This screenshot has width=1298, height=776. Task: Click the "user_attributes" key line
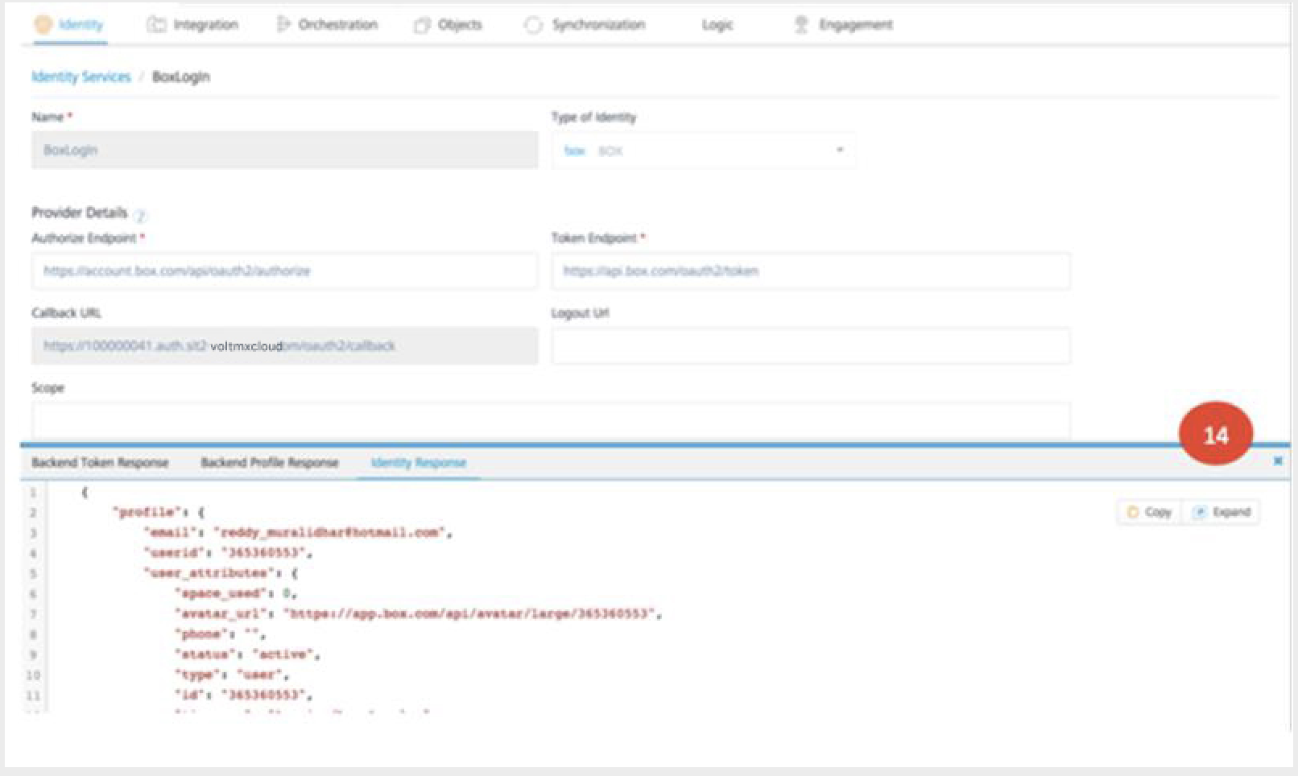click(x=221, y=573)
